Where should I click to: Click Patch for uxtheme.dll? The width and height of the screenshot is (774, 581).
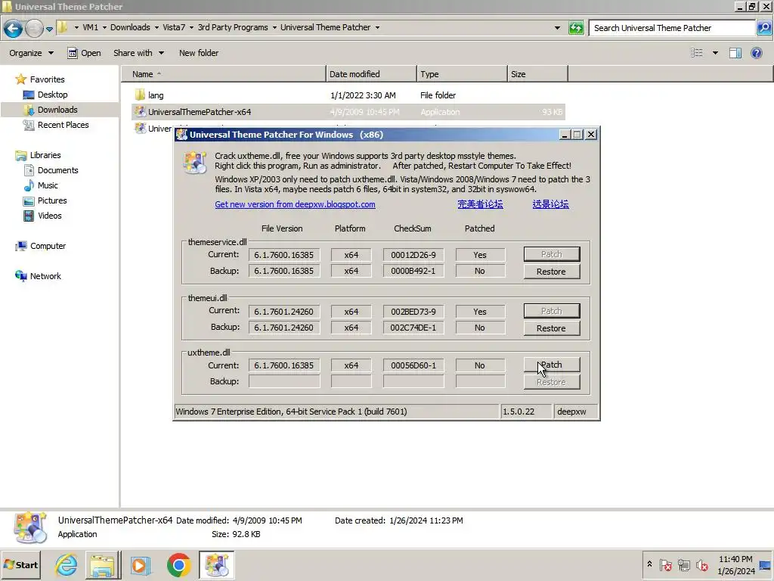click(551, 365)
